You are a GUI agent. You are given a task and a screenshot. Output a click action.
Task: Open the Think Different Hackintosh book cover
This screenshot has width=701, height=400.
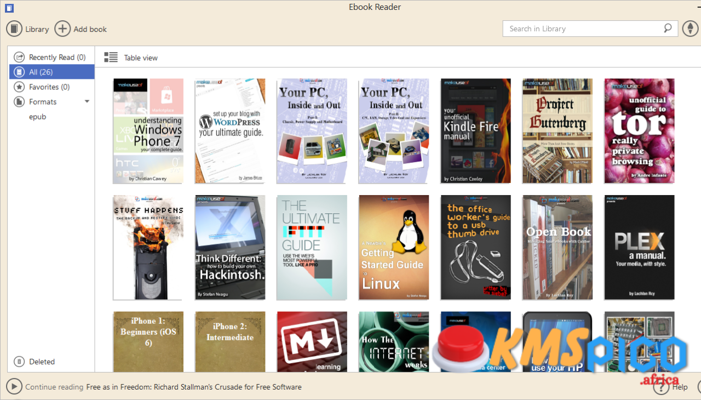(x=230, y=248)
